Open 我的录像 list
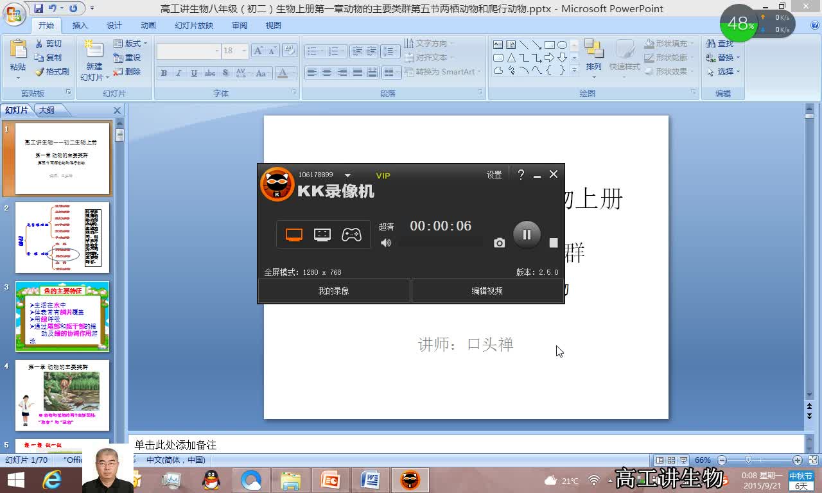Image resolution: width=822 pixels, height=493 pixels. click(x=334, y=291)
